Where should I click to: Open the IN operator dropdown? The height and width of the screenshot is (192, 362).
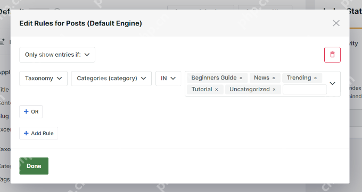point(168,78)
